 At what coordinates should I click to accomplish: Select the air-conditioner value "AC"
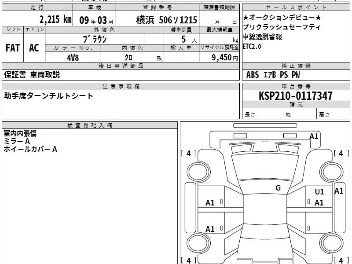tap(34, 48)
